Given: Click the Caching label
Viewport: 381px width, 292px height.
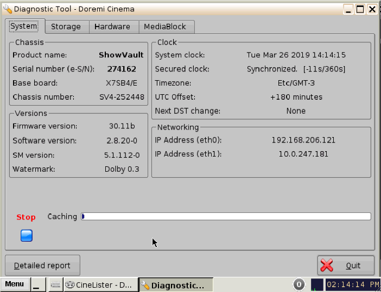Looking at the screenshot, I should pos(62,217).
